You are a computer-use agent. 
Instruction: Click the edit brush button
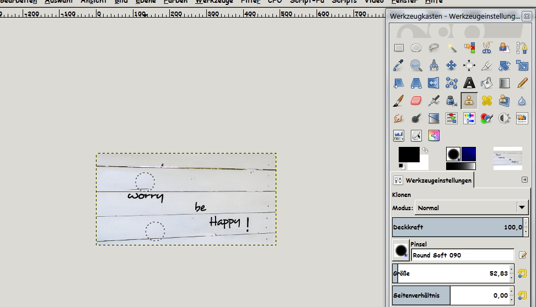(x=523, y=255)
